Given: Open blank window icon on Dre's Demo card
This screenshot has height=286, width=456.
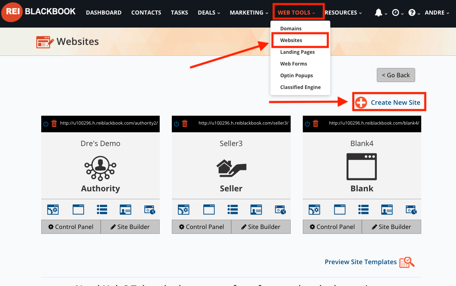Looking at the screenshot, I should coord(78,210).
